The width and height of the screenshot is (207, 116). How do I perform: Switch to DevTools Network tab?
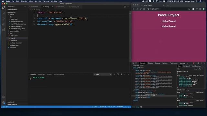coord(165,63)
